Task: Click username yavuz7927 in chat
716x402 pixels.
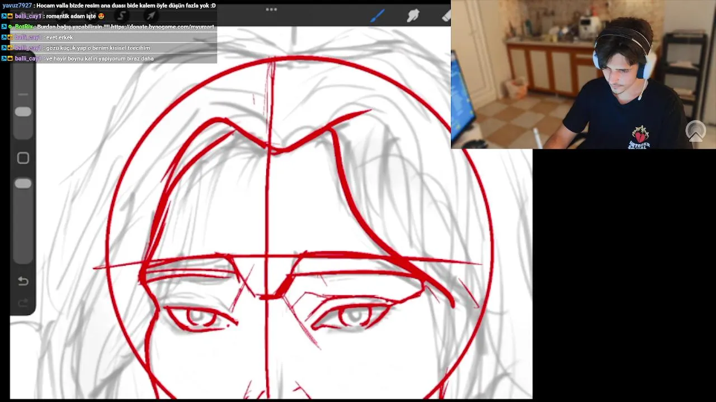Action: click(x=17, y=6)
